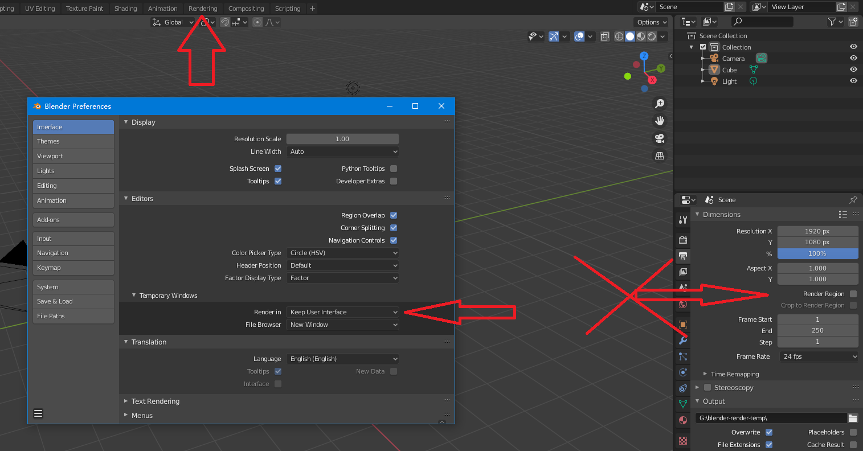The image size is (863, 451).
Task: Toggle Splash Screen checkbox
Action: pos(278,169)
